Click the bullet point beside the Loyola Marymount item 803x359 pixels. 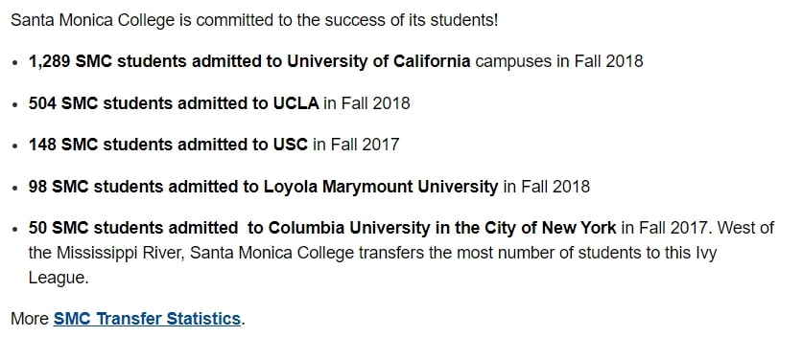click(x=15, y=188)
